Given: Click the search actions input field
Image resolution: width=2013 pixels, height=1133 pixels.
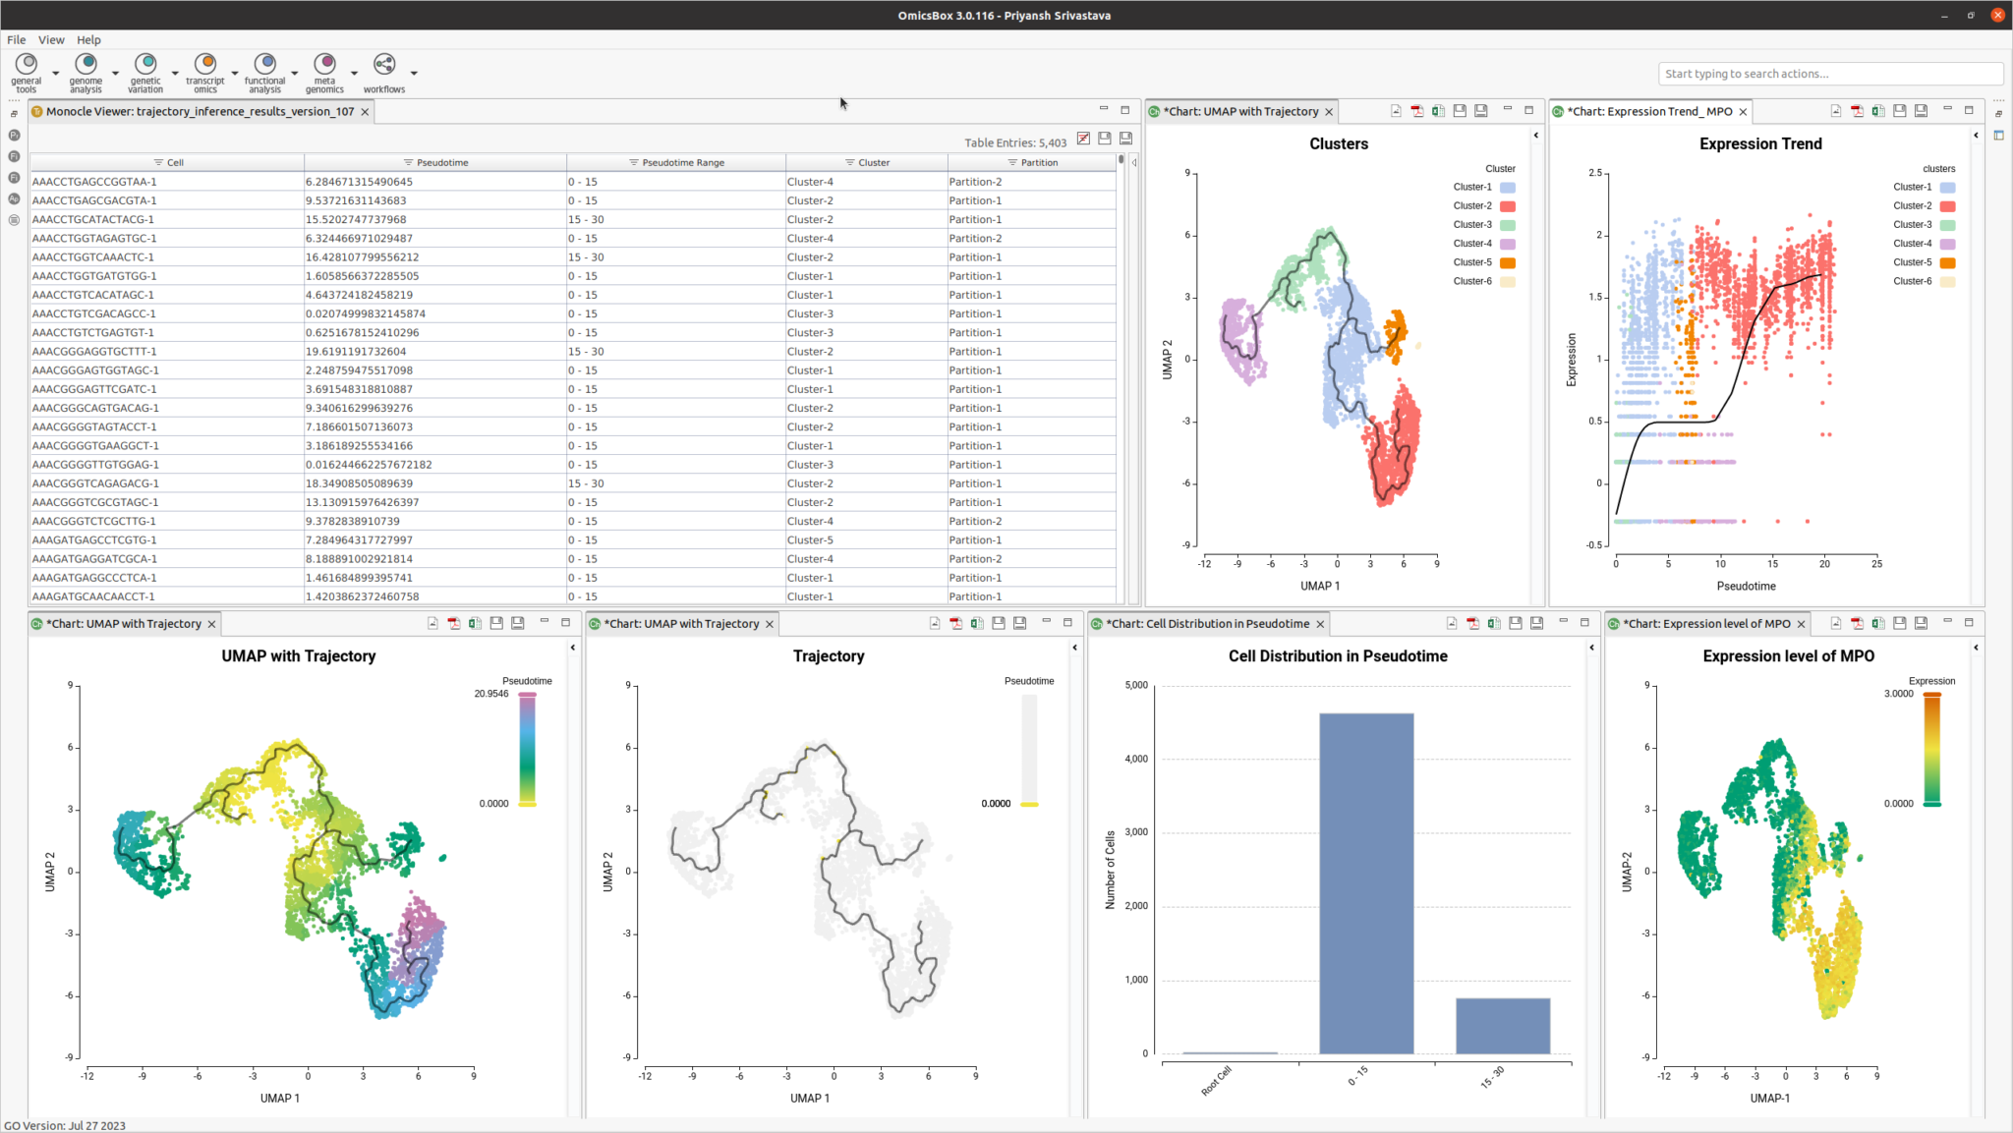Looking at the screenshot, I should [1828, 73].
